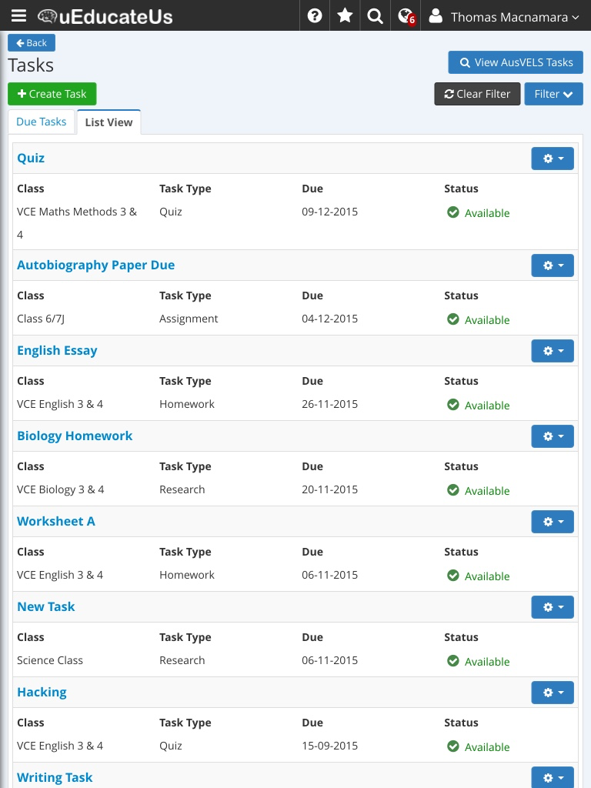591x788 pixels.
Task: Click Clear Filter button
Action: pos(477,94)
